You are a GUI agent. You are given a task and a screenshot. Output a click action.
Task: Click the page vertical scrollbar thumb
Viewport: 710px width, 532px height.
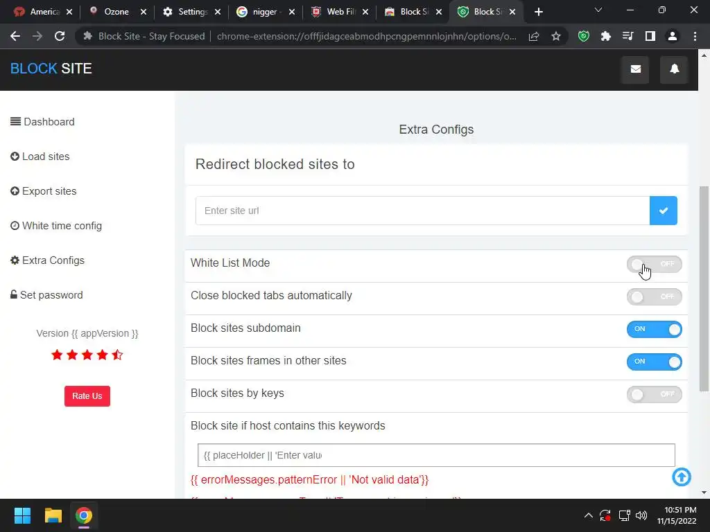tap(704, 289)
